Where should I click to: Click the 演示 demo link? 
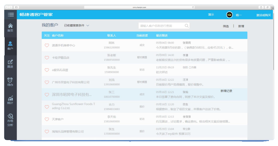tap(211, 15)
